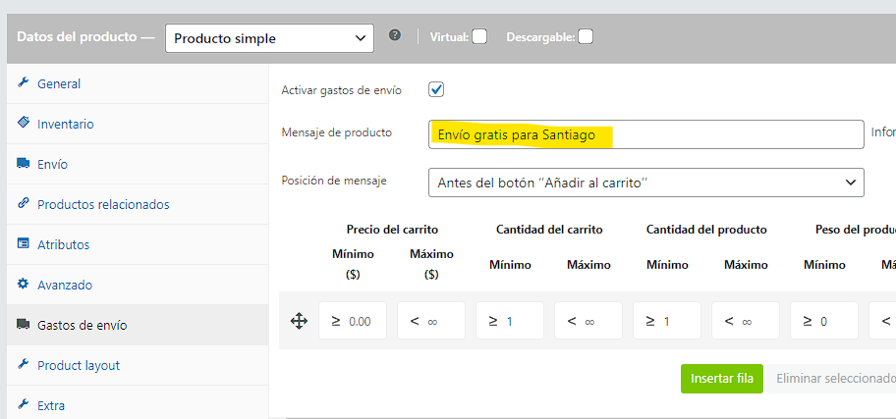This screenshot has height=419, width=896.
Task: Enable the Virtual checkbox
Action: pos(479,37)
